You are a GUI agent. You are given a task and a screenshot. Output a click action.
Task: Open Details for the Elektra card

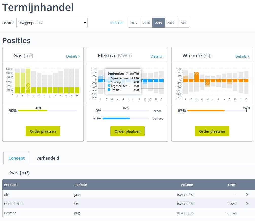pos(157,56)
